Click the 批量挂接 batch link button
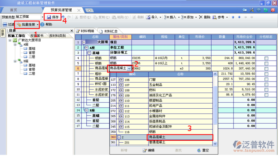278x156 pixels. tap(27, 25)
